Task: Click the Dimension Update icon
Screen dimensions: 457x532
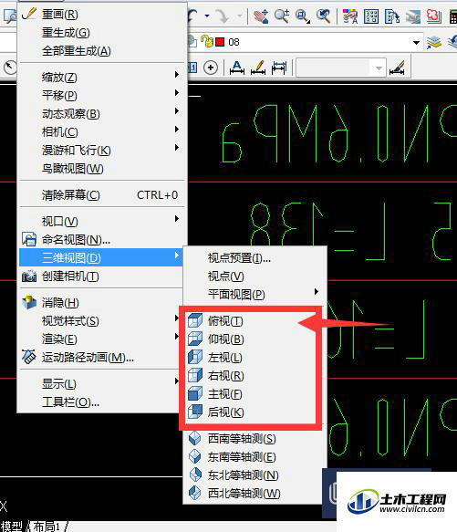Action: tap(279, 68)
